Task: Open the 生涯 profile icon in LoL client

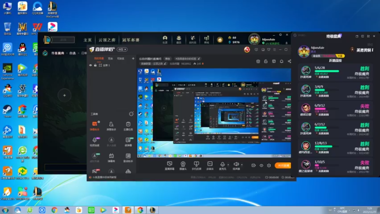Action: [165, 39]
